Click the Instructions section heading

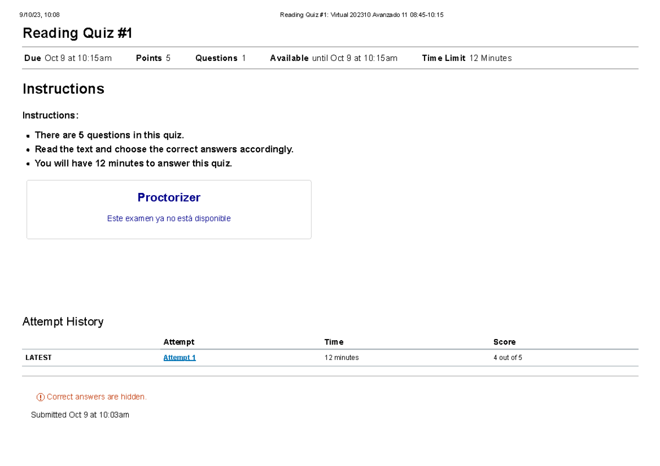pyautogui.click(x=63, y=88)
